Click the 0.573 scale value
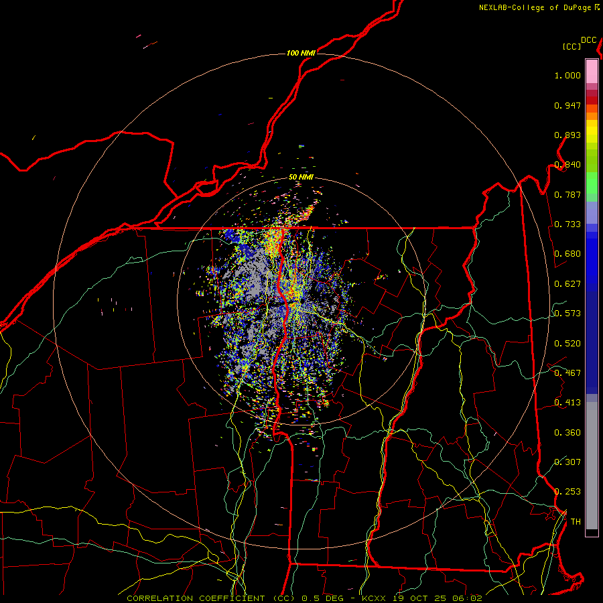The width and height of the screenshot is (603, 603). [x=567, y=314]
